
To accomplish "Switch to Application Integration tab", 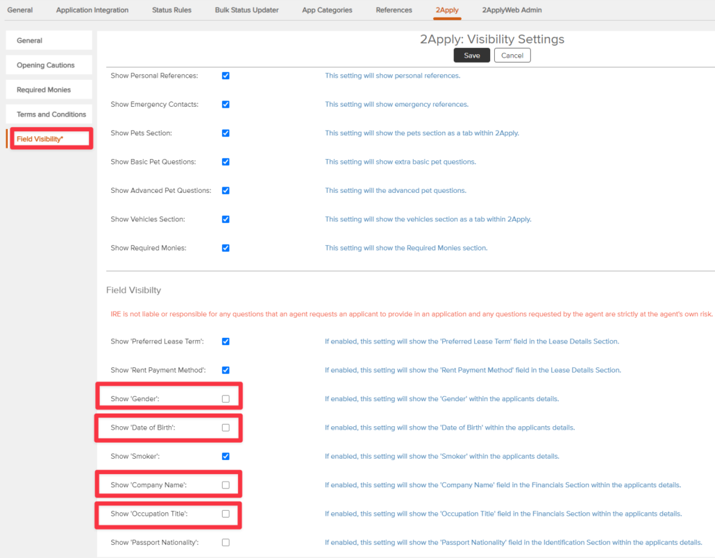I will pyautogui.click(x=92, y=10).
